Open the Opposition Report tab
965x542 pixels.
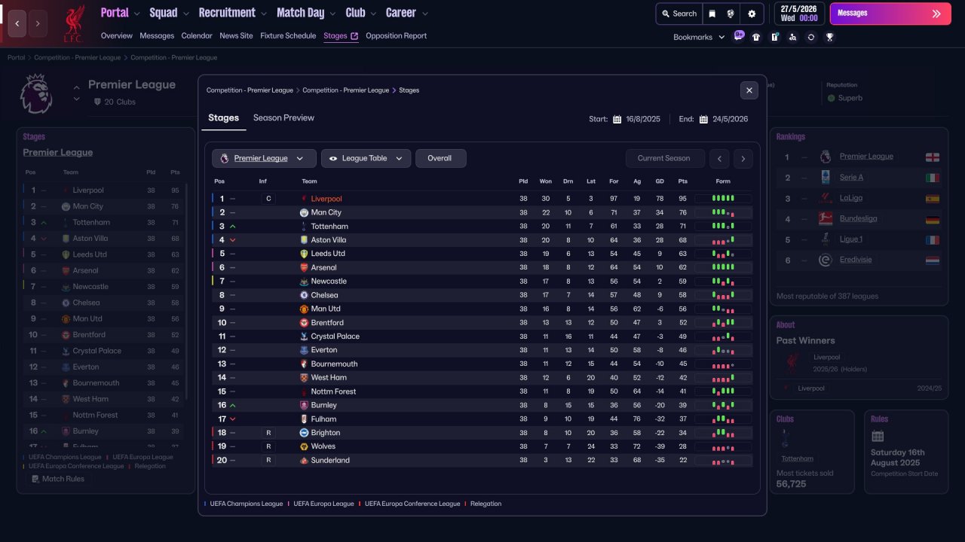click(396, 36)
